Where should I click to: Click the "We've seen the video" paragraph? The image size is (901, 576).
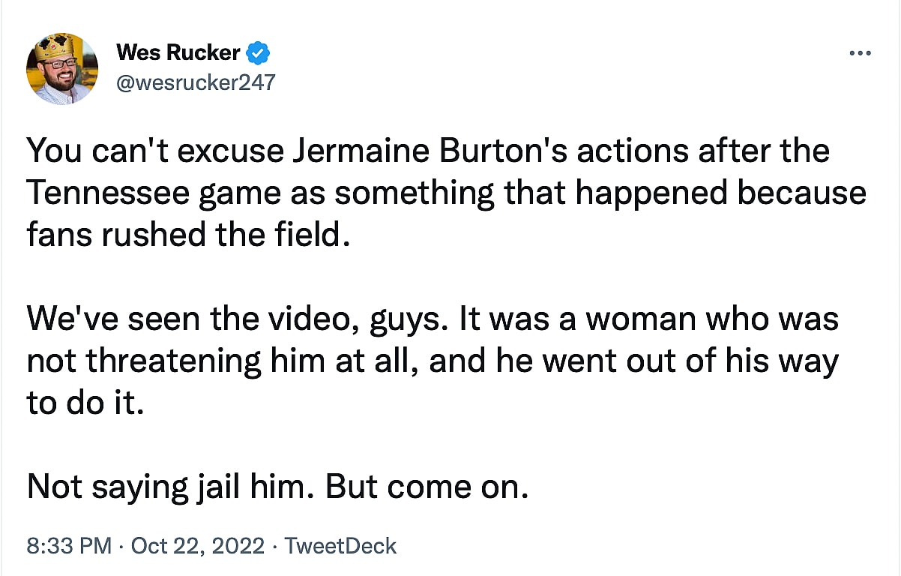click(x=433, y=361)
